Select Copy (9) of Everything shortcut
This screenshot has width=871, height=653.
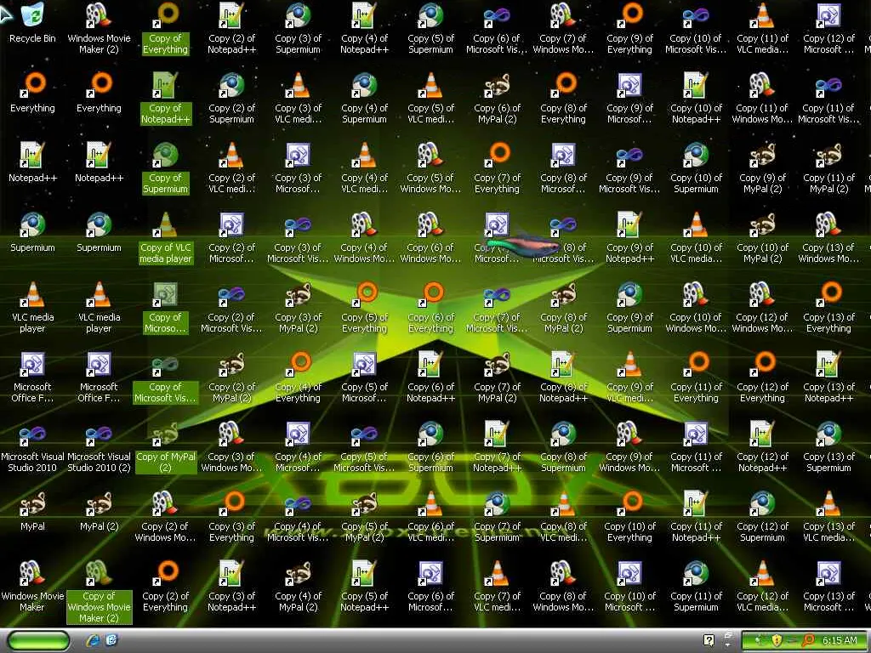click(x=630, y=29)
